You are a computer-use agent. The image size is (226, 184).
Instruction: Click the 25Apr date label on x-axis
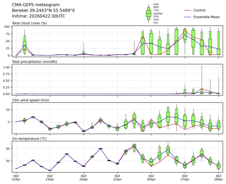tap(117, 179)
